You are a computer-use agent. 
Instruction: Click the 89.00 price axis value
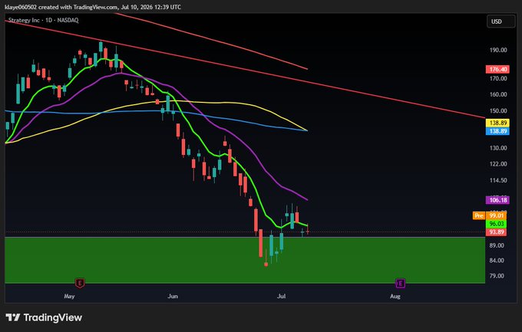(x=497, y=245)
